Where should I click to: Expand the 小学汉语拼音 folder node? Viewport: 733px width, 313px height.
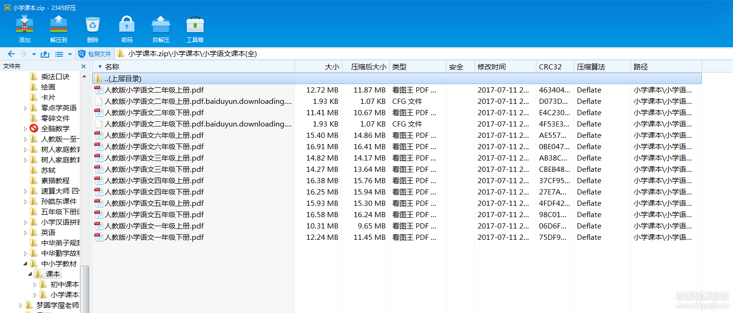(x=26, y=222)
